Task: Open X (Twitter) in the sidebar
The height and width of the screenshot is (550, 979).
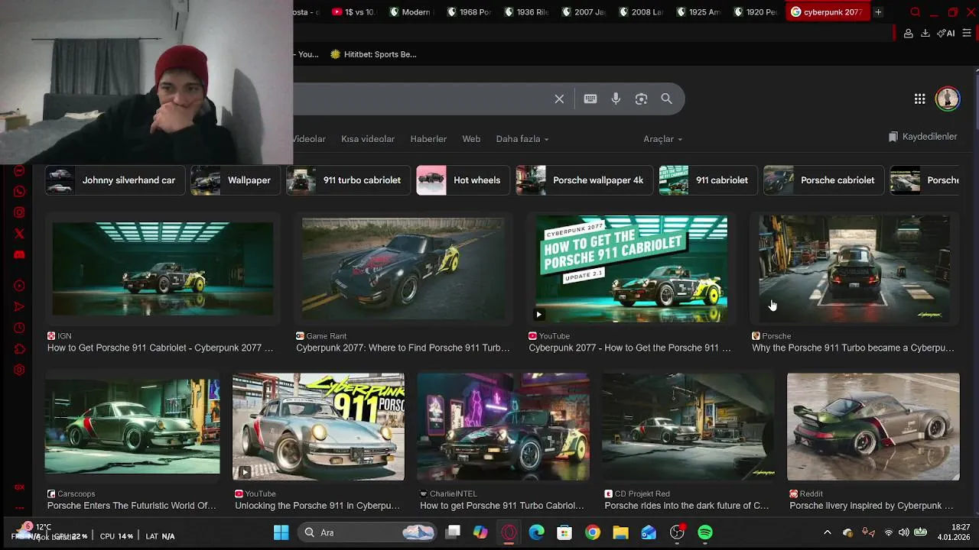Action: pyautogui.click(x=19, y=234)
